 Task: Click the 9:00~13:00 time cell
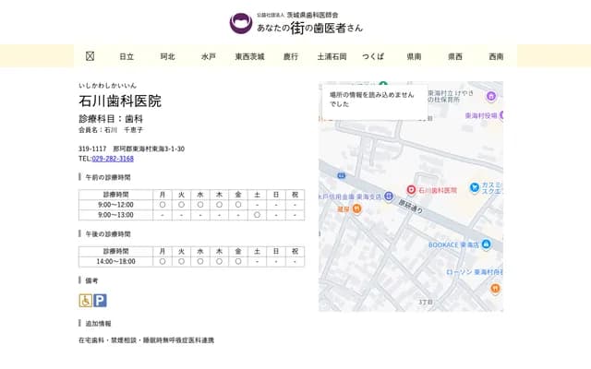(x=115, y=215)
